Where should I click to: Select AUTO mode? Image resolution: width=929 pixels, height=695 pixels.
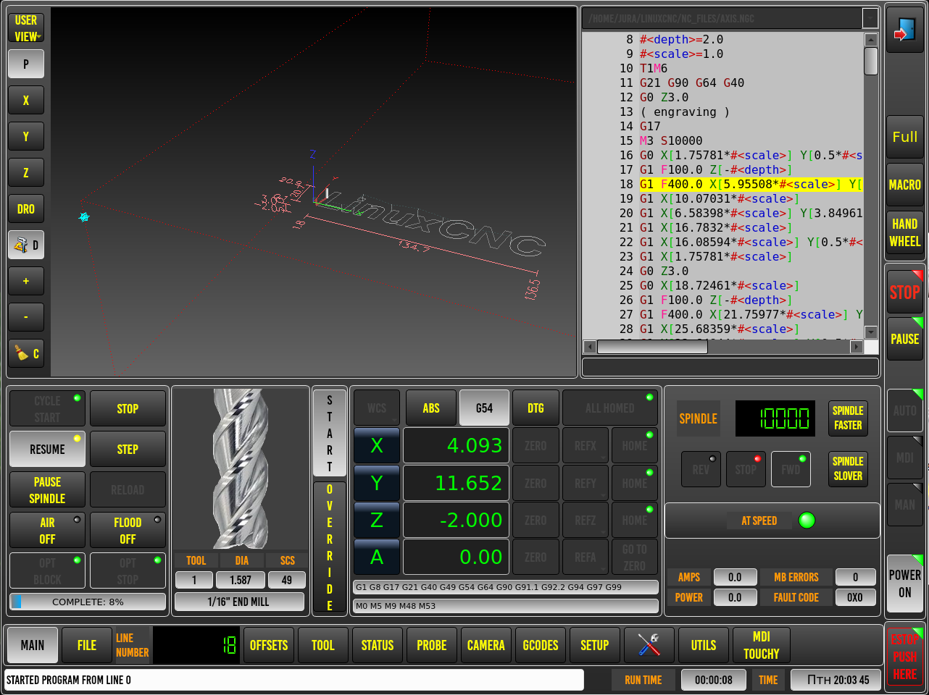pyautogui.click(x=905, y=410)
